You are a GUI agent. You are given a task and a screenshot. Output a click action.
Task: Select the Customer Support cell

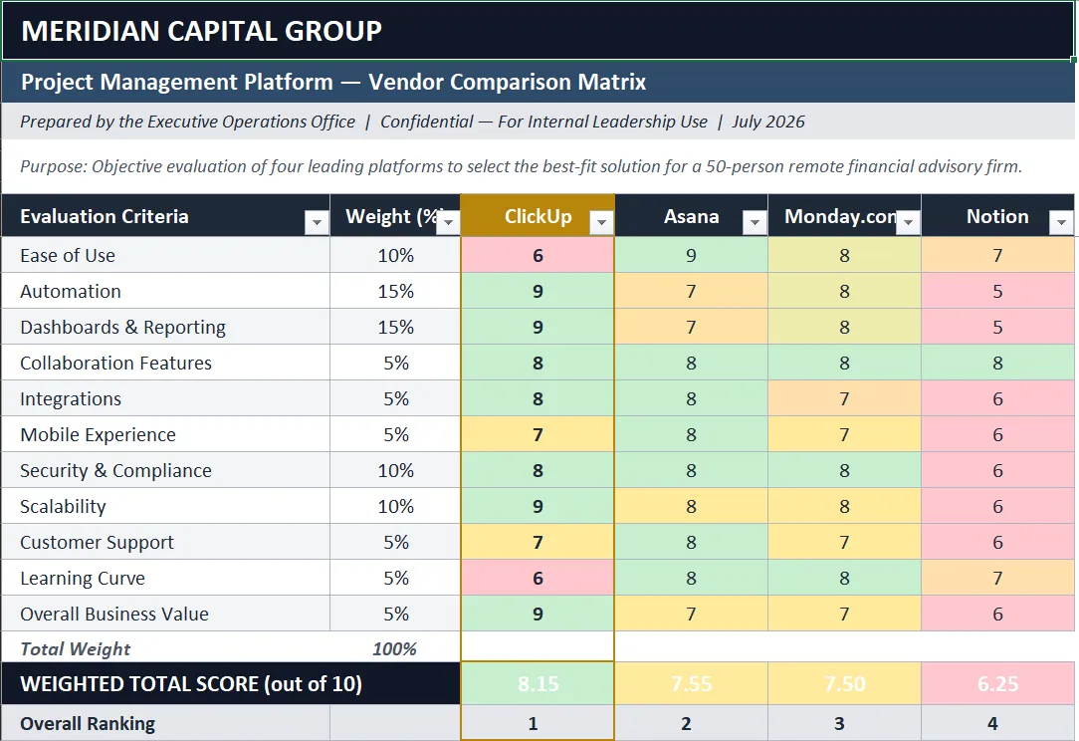[166, 542]
